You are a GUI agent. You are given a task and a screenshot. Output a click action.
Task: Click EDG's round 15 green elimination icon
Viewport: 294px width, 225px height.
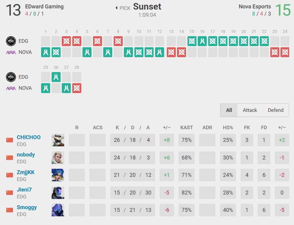[x=192, y=41]
